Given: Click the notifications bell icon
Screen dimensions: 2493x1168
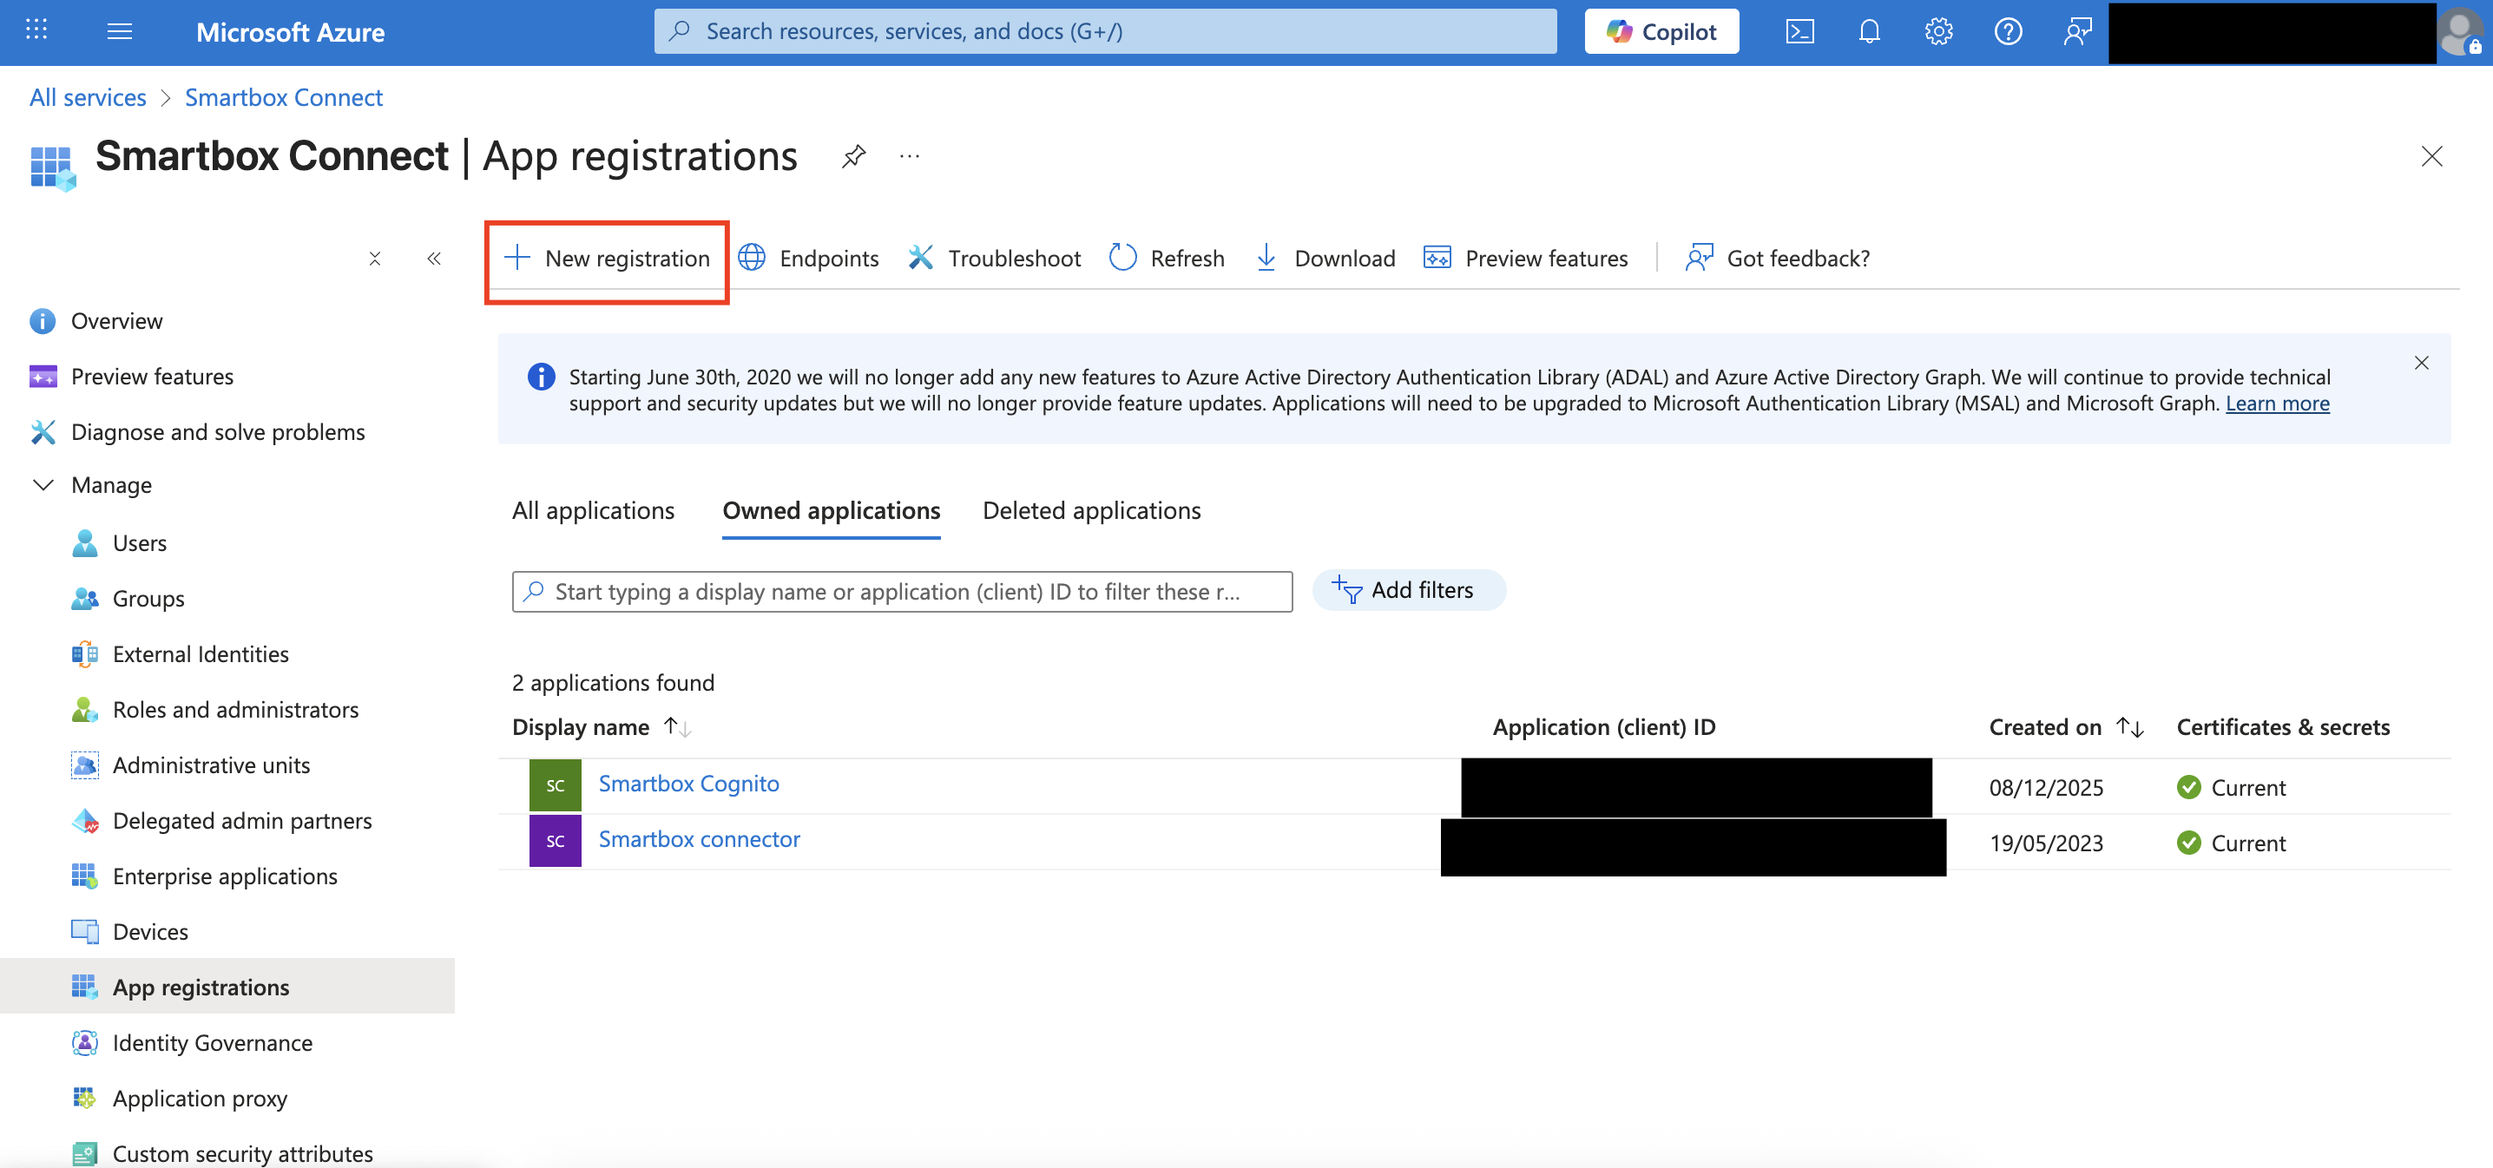Looking at the screenshot, I should click(x=1869, y=32).
